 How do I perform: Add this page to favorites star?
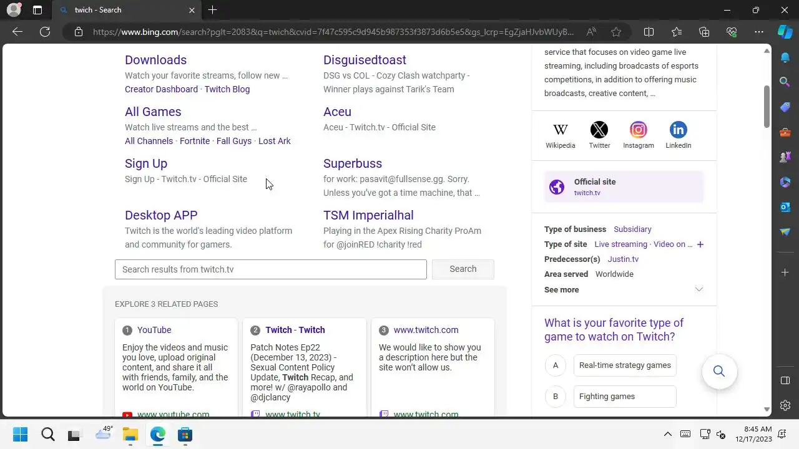point(617,32)
